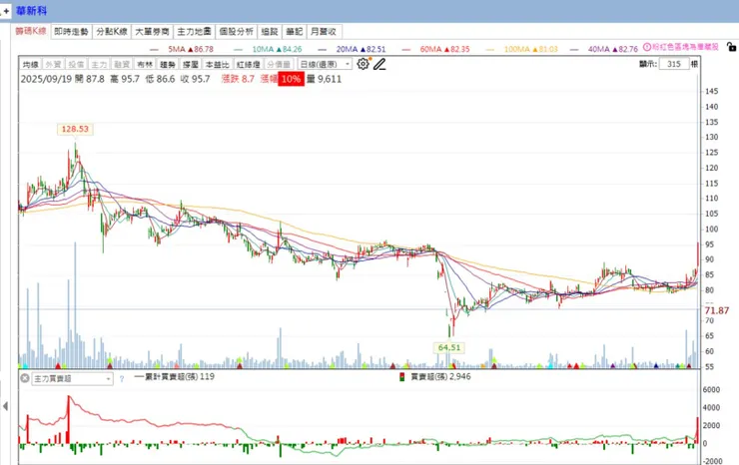Viewport: 739px width, 465px height.
Task: Toggle the 撐壓 support-resistance overlay
Action: point(191,64)
